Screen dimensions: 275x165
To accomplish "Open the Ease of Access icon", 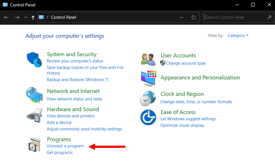I will (148, 117).
